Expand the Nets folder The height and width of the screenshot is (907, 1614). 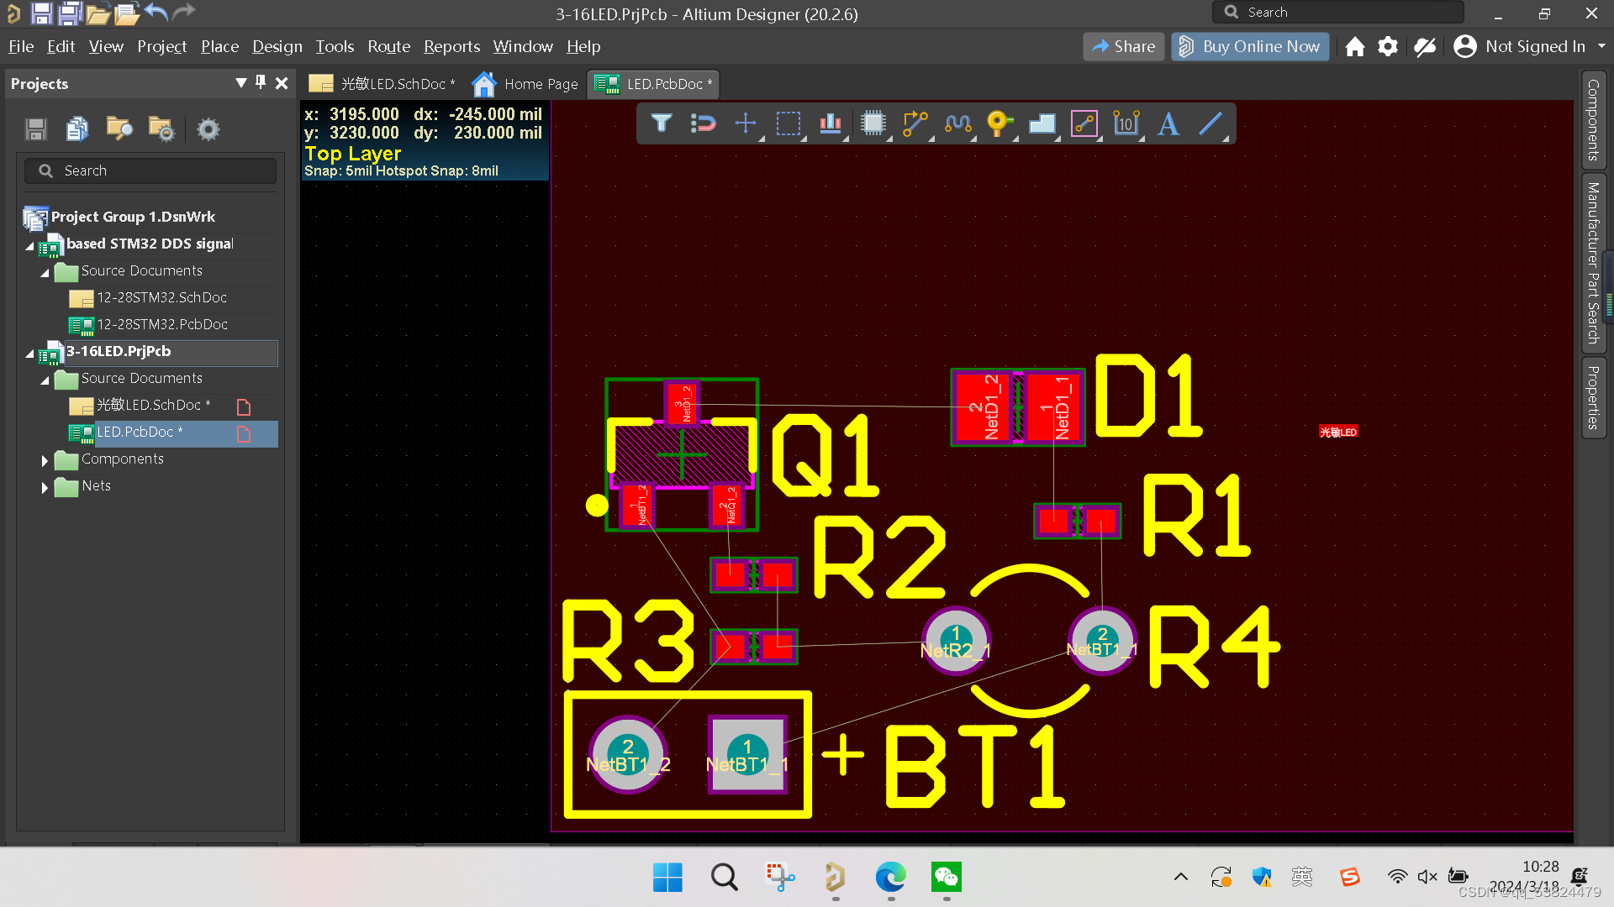click(45, 486)
